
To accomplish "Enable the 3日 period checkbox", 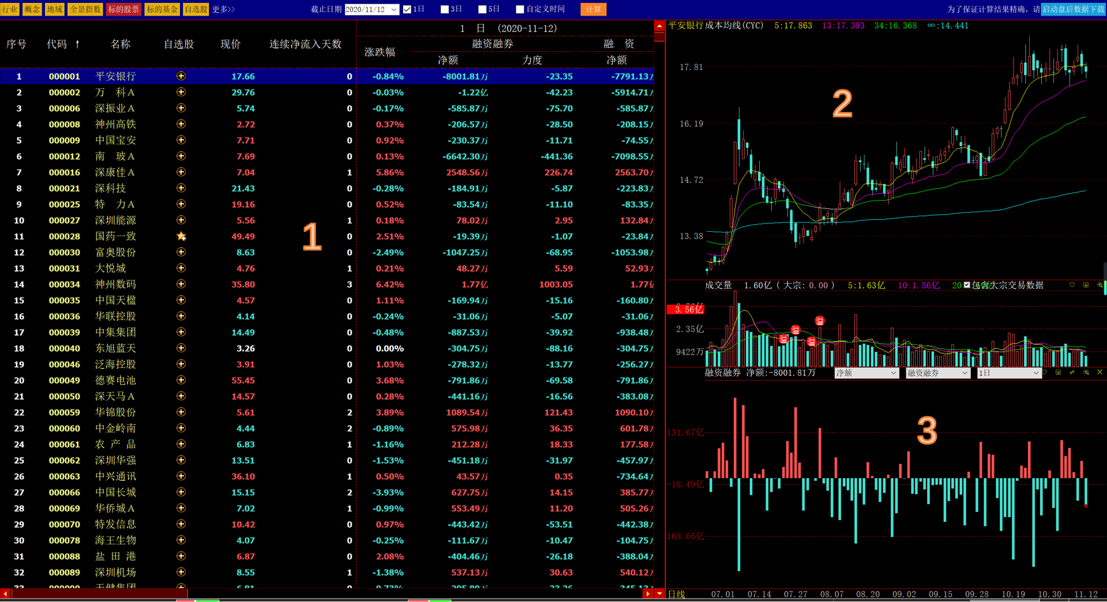I will (x=445, y=9).
